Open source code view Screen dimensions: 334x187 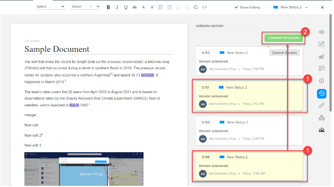[x=204, y=7]
